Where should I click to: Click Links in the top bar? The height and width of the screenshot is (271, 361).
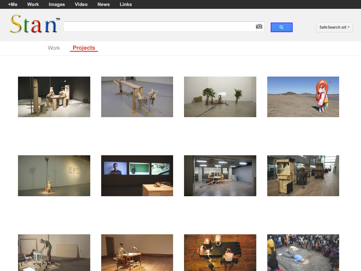(126, 5)
